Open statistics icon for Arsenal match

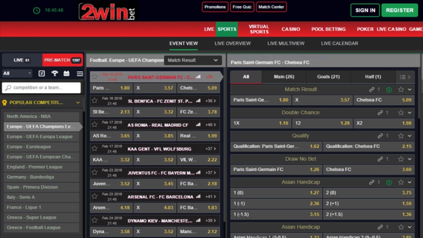tap(198, 197)
